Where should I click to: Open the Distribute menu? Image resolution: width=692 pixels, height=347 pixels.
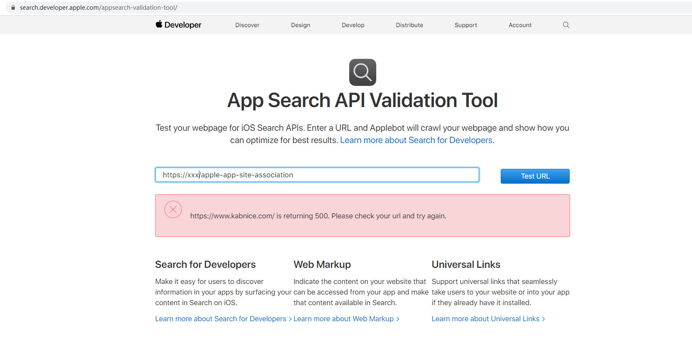409,25
